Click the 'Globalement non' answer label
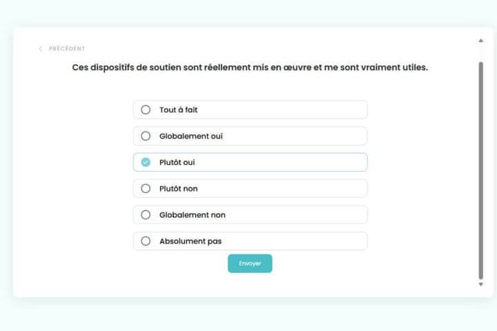Screen dimensions: 497x331 (x=193, y=214)
